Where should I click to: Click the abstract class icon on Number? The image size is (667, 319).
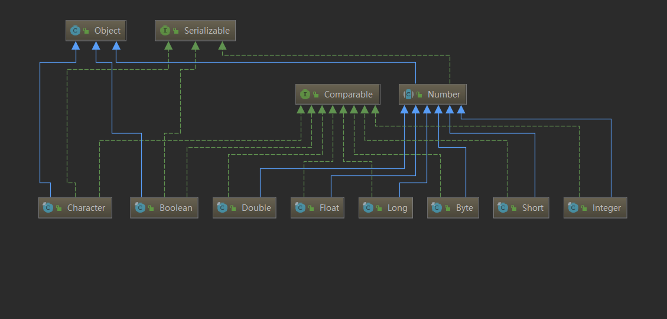coord(408,95)
